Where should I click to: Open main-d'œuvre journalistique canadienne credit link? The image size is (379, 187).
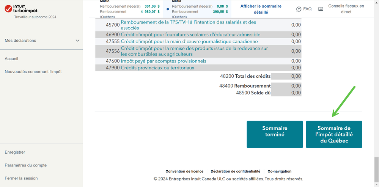(189, 42)
